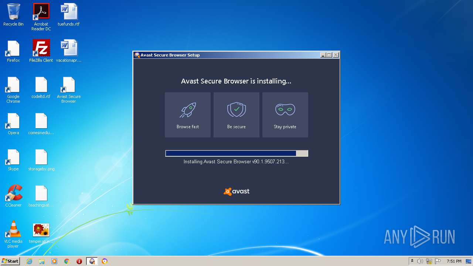Open the Recycle Bin desktop icon
Viewport: 473px width, 266px height.
13,15
